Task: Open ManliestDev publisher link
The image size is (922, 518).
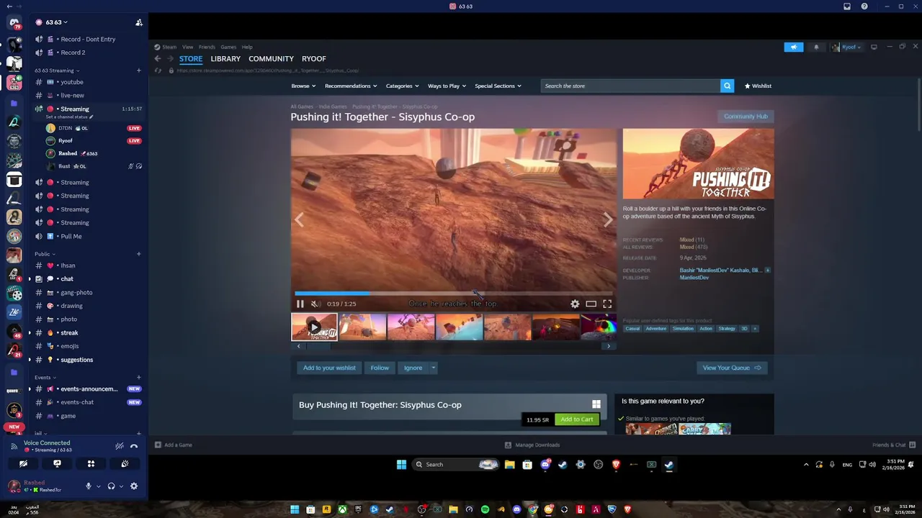Action: (694, 278)
